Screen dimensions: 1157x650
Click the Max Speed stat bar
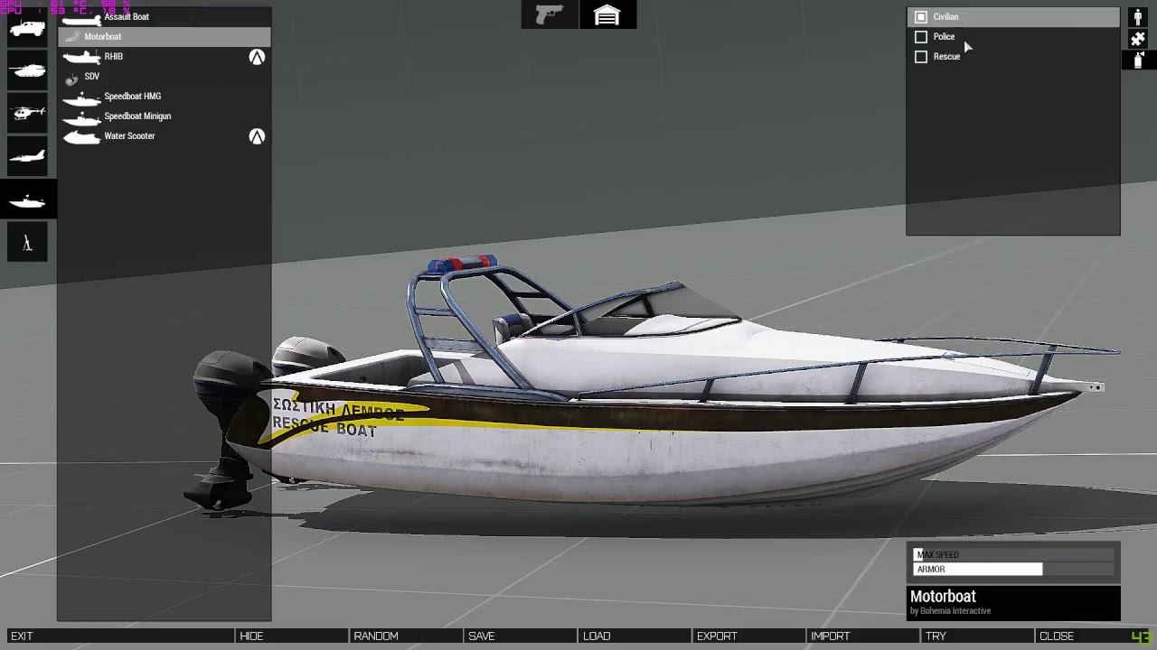(1013, 555)
